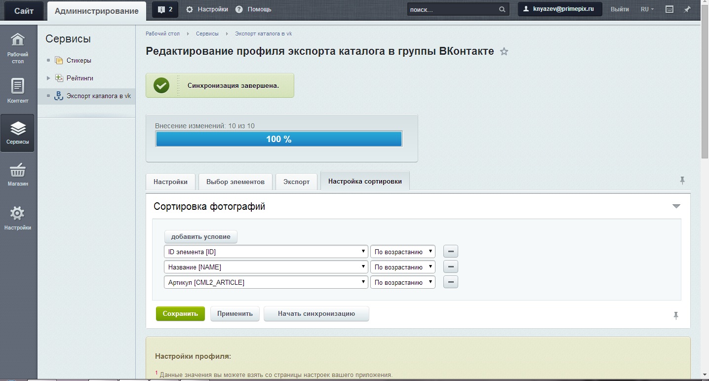Change По возрастанию order for Название row
This screenshot has width=709, height=381.
click(x=402, y=267)
